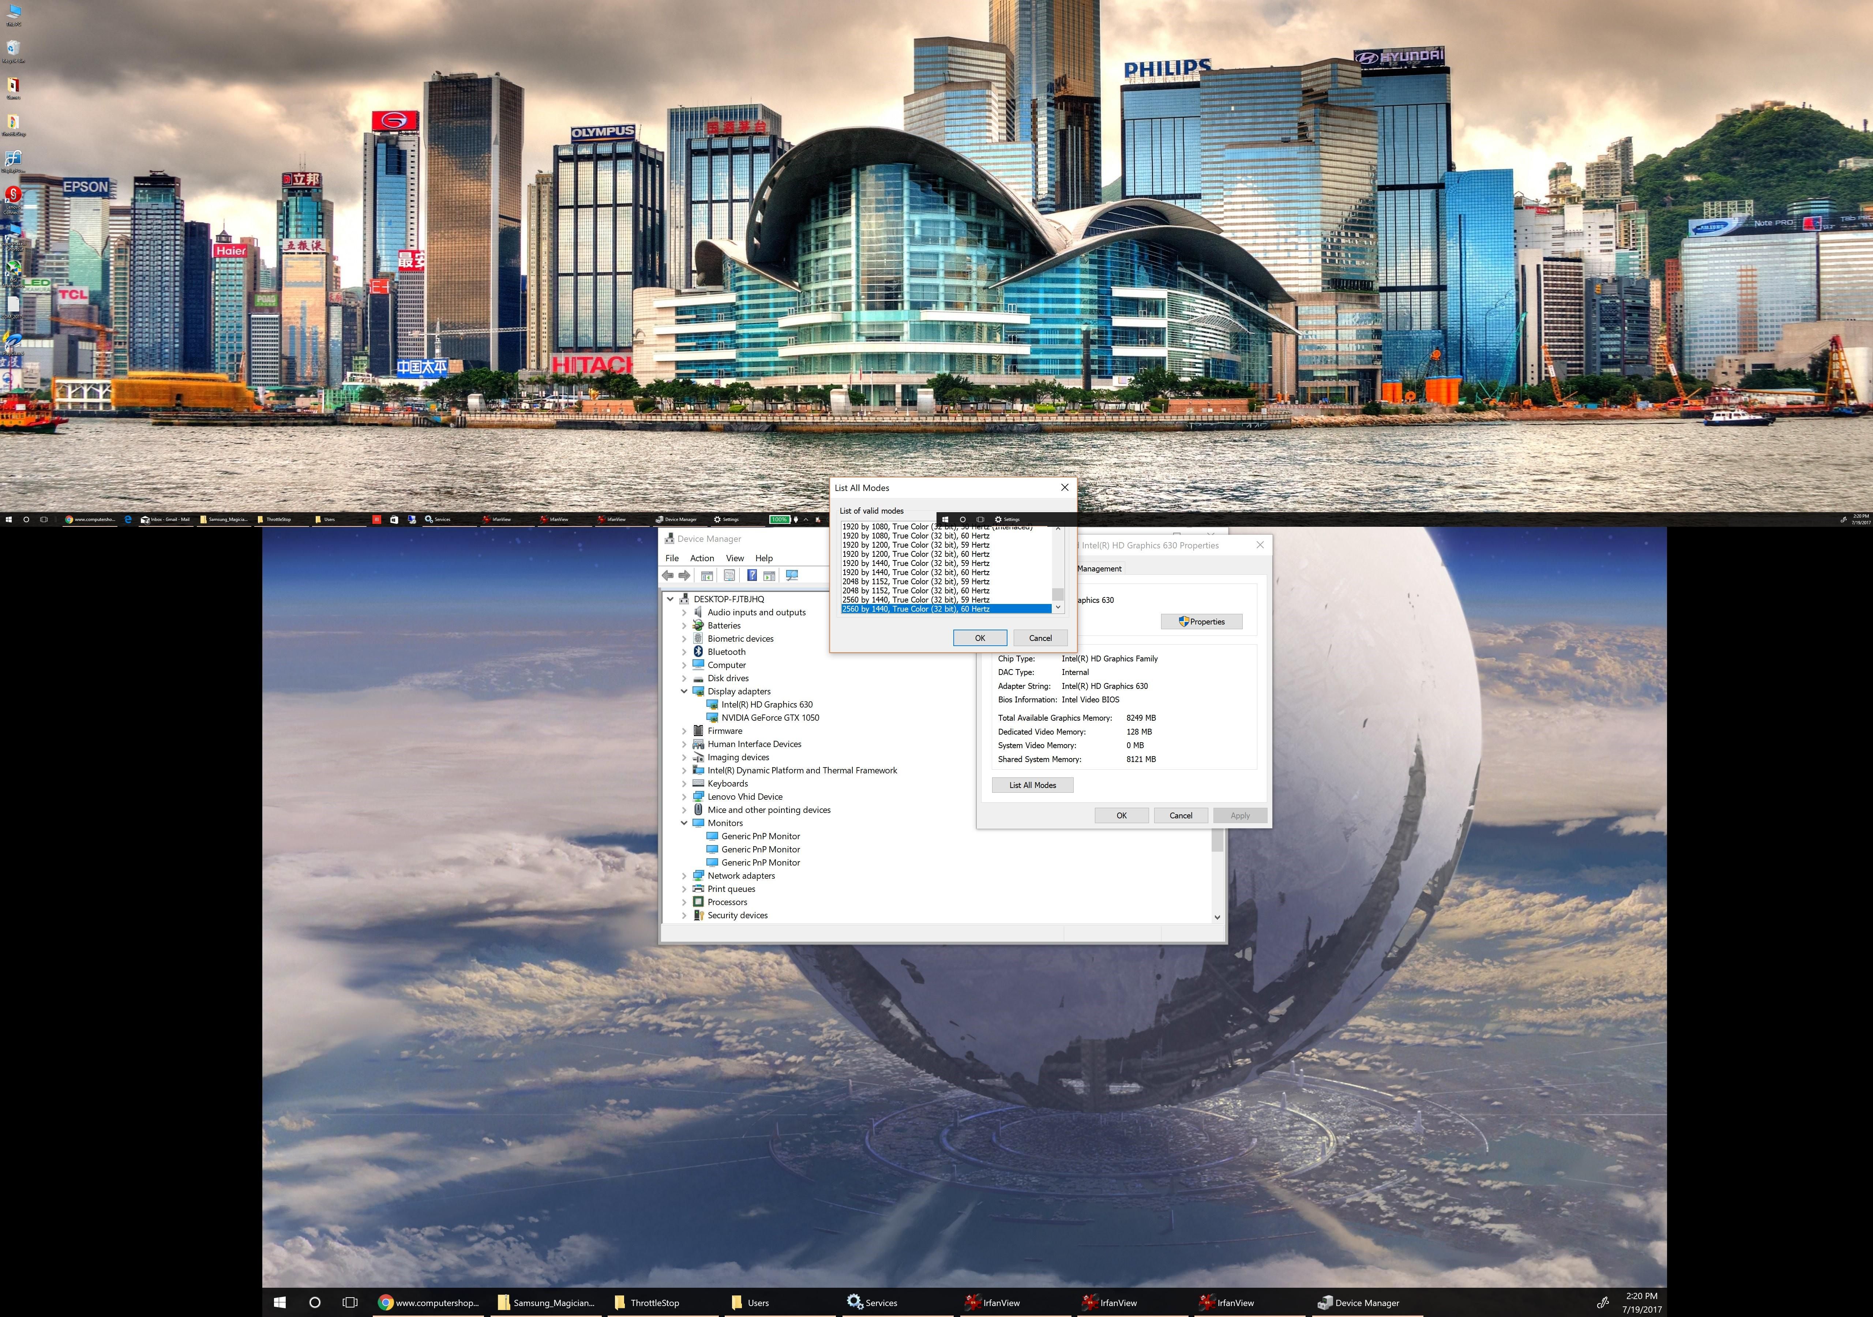Select '1920 by 1200, True Color (32 bit), 59 Hertz'
The height and width of the screenshot is (1317, 1873).
[946, 545]
